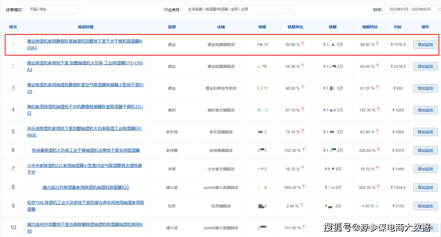Select the average price ￥1304.6
The image size is (441, 237).
(398, 187)
